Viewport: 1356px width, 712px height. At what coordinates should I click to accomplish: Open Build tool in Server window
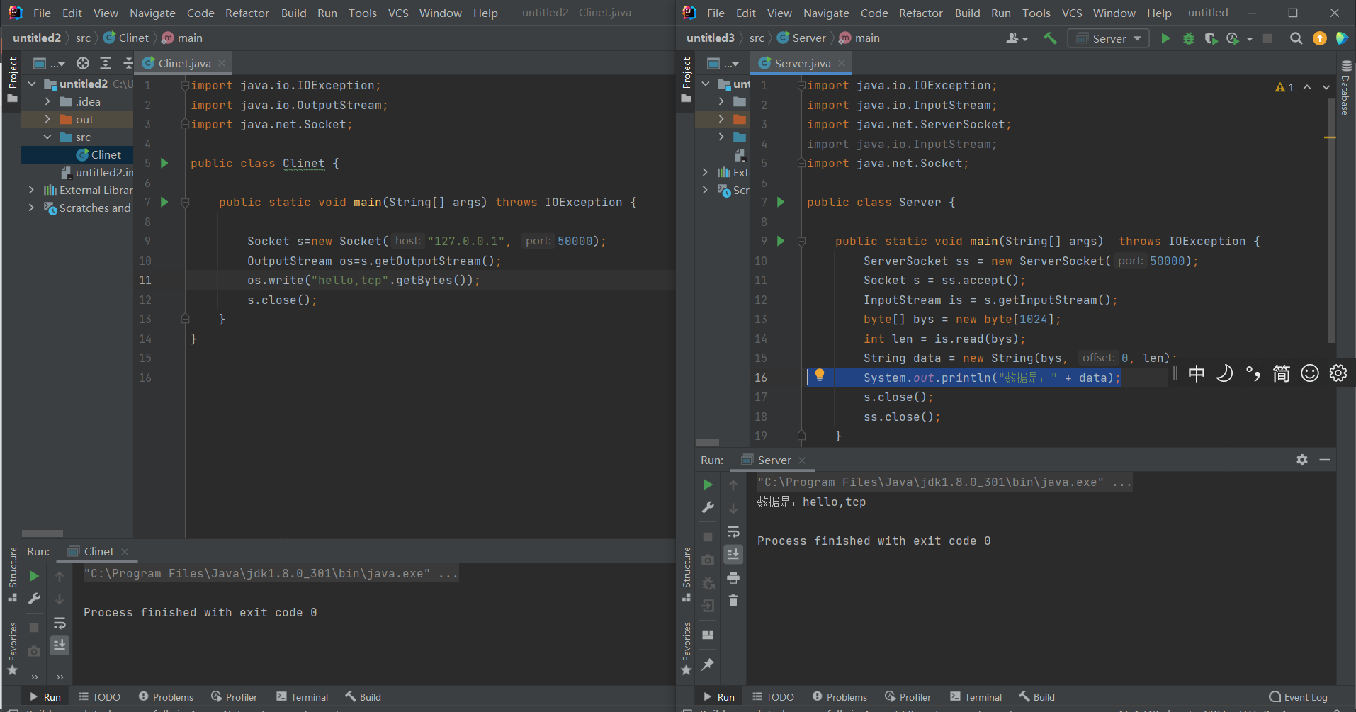point(1036,697)
